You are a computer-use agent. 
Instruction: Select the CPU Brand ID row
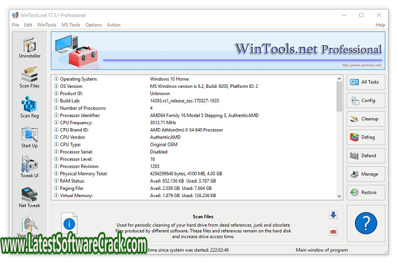pos(194,130)
